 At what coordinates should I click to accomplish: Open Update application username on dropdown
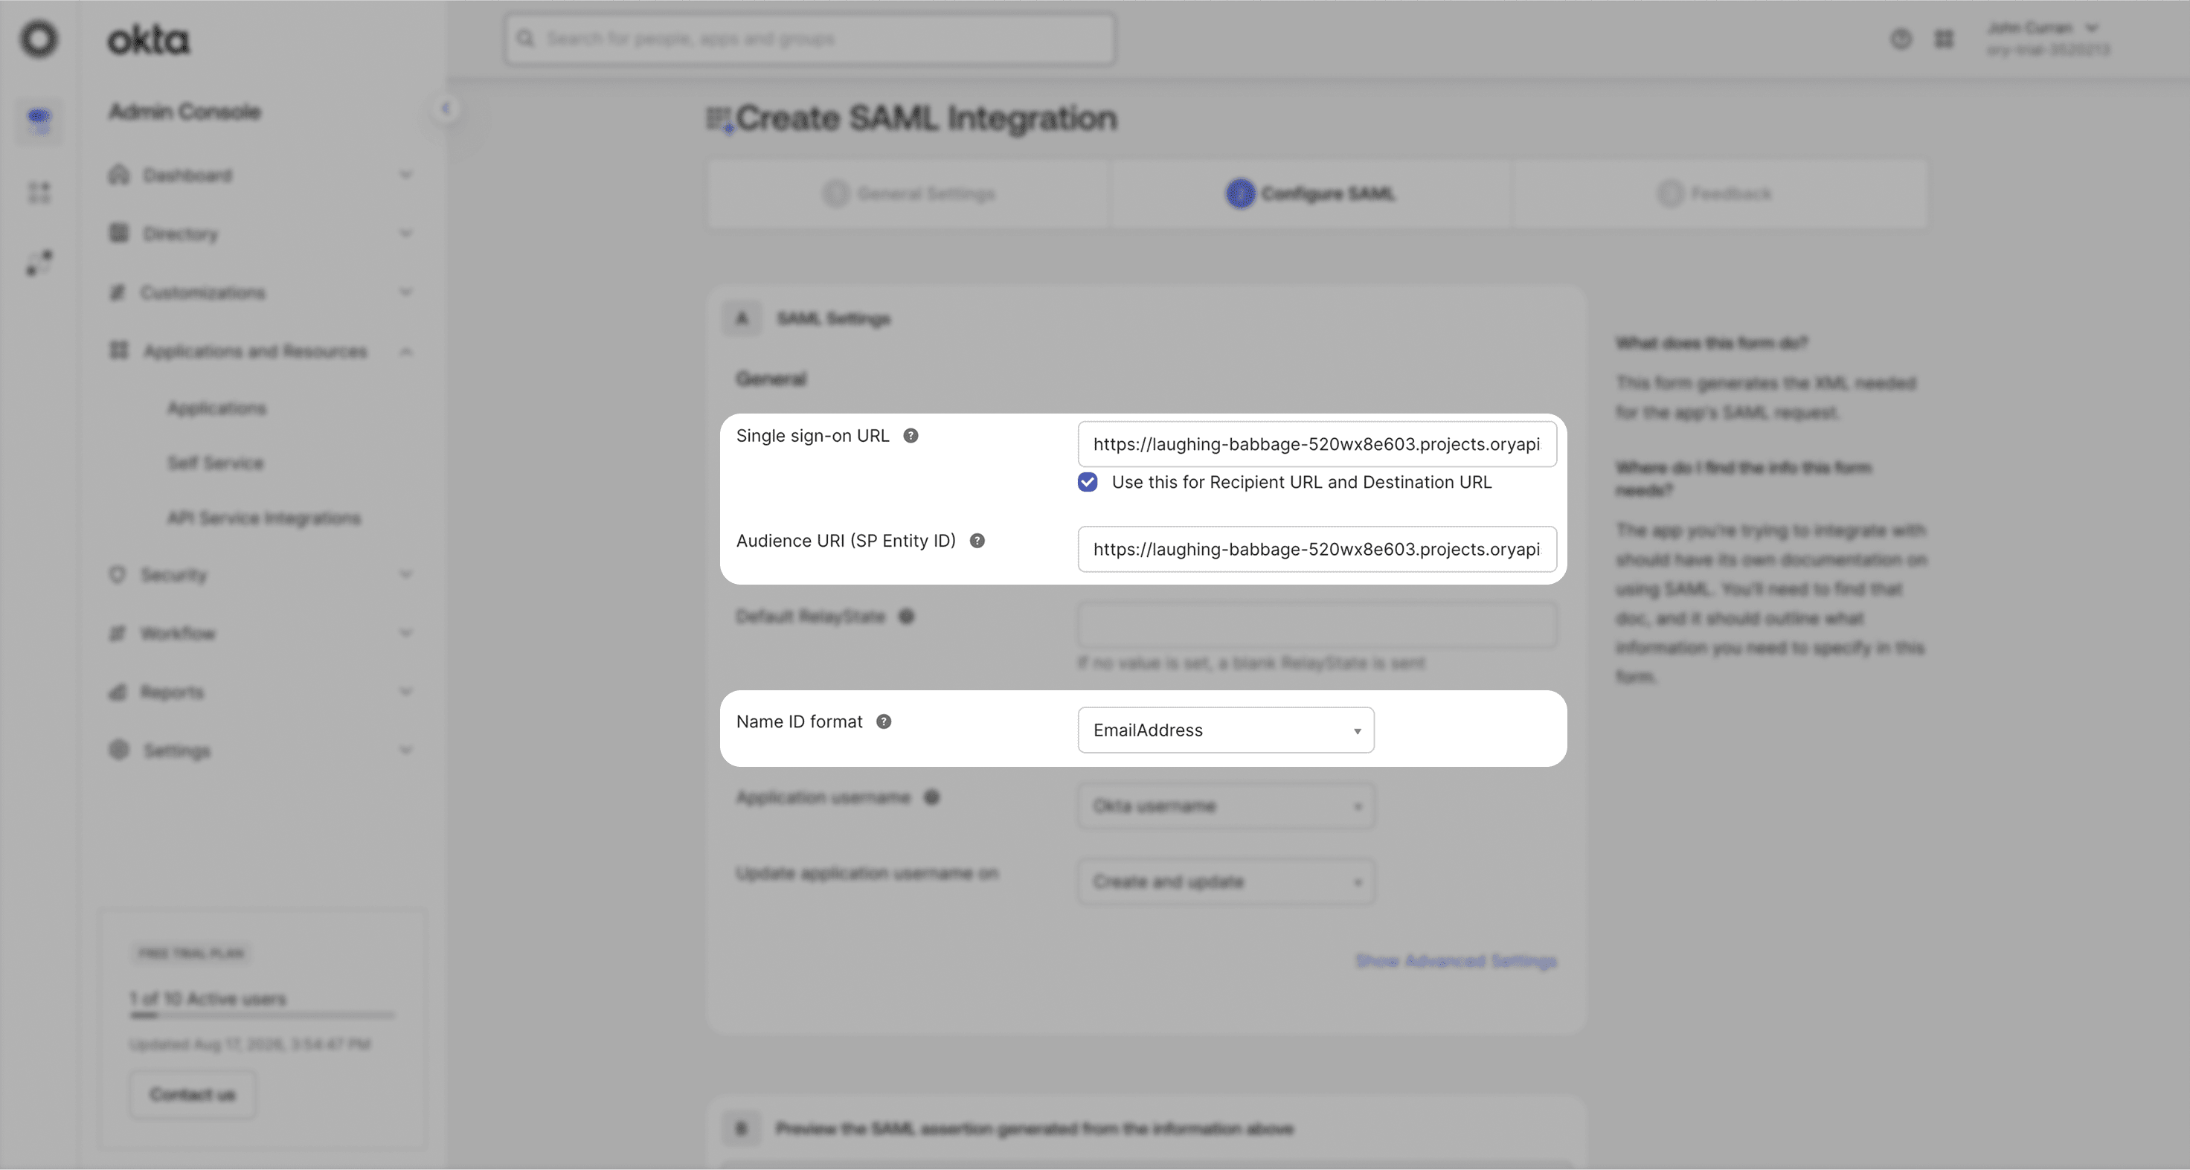[x=1226, y=881]
